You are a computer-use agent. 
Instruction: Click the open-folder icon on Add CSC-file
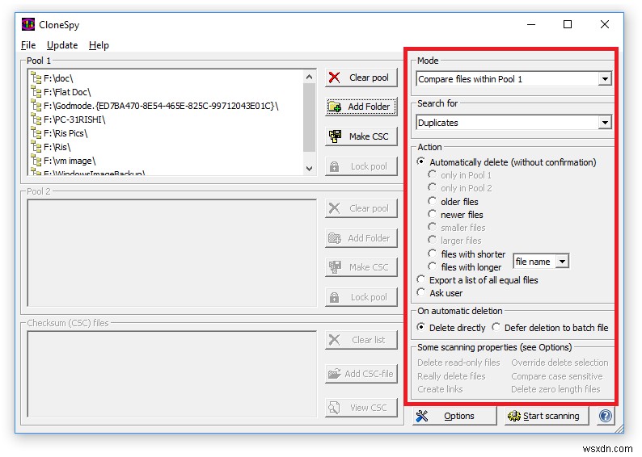[x=335, y=374]
